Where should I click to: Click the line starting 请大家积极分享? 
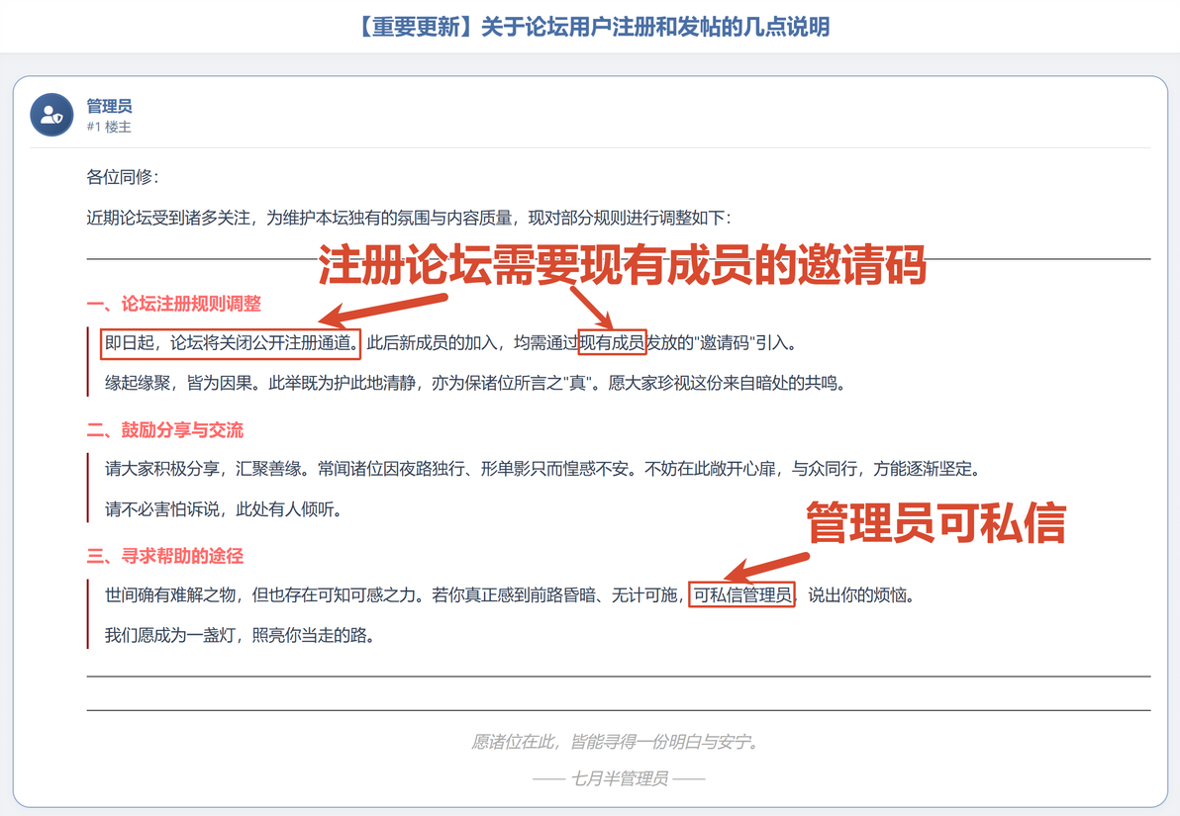[544, 469]
